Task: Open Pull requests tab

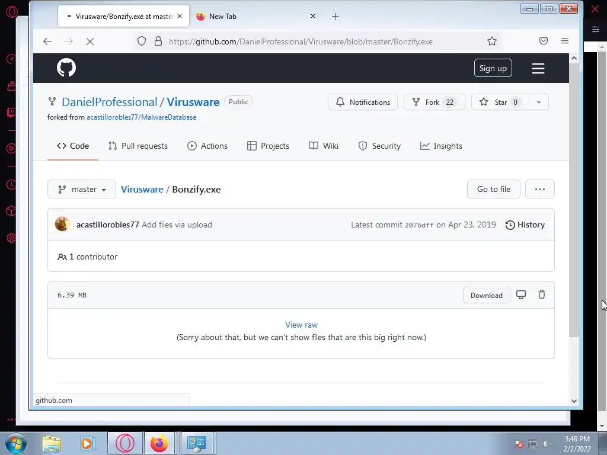Action: [x=138, y=146]
